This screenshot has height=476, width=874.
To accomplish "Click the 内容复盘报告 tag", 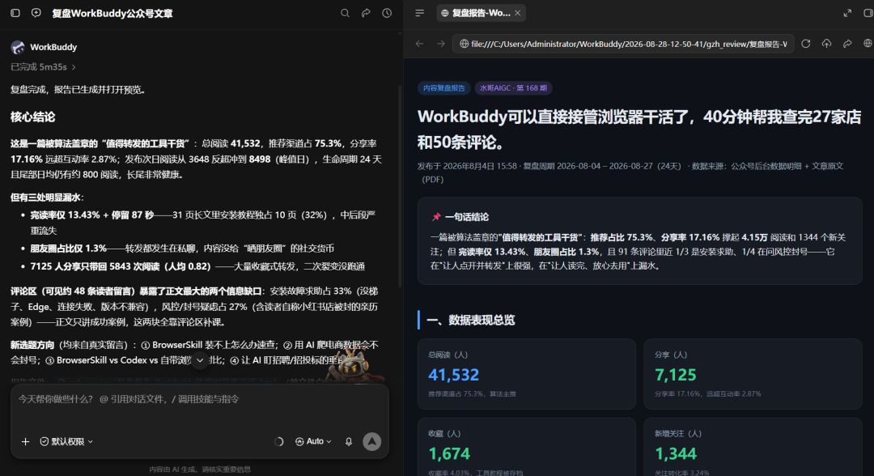I will pyautogui.click(x=443, y=88).
